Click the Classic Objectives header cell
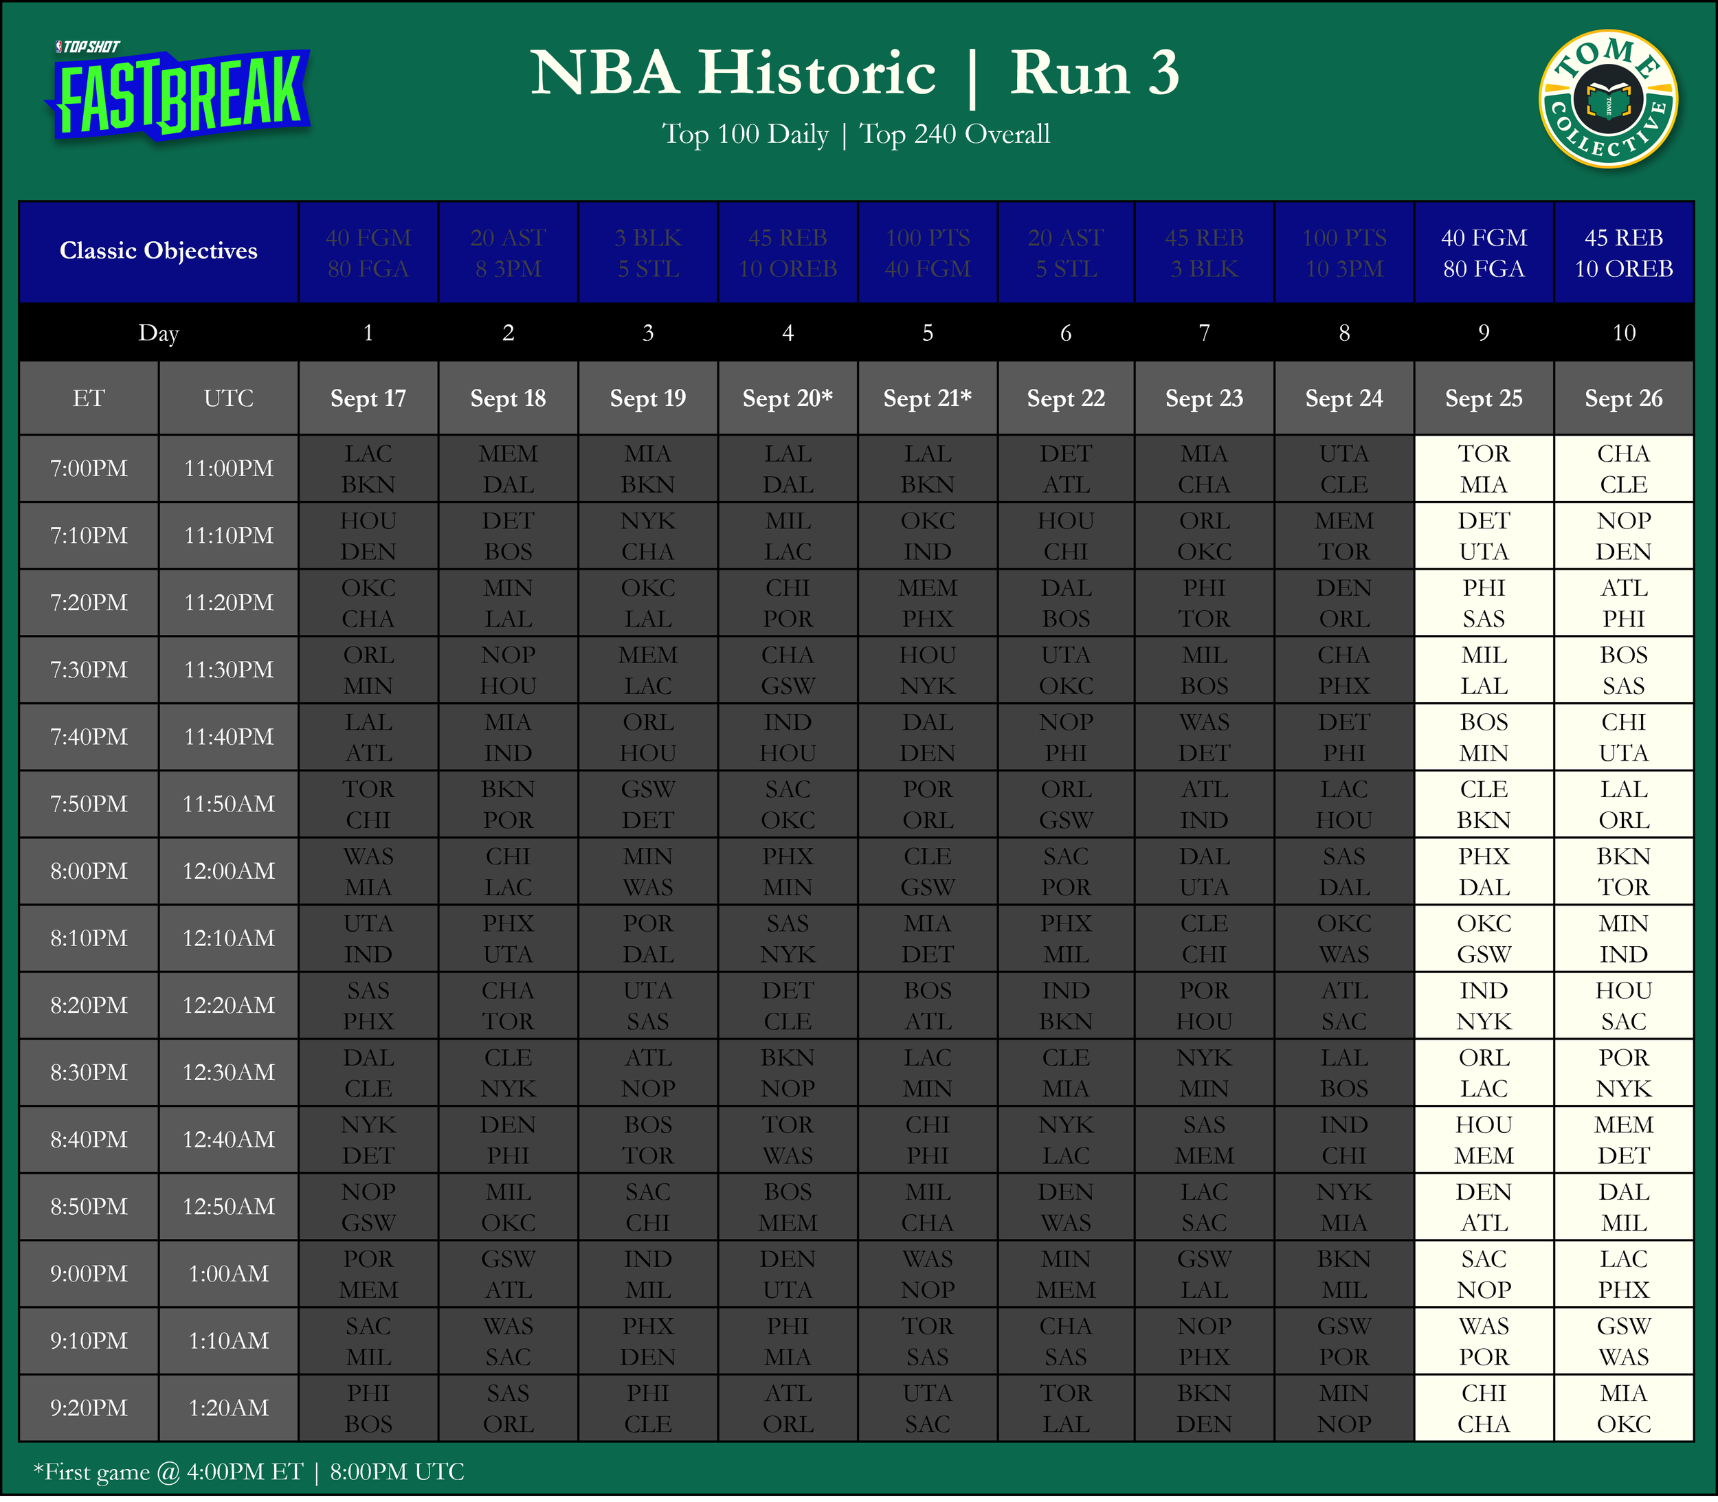1718x1502 pixels. point(159,251)
